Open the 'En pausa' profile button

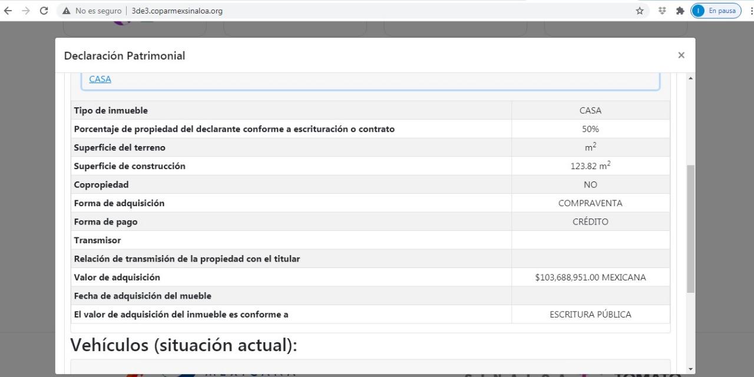716,11
